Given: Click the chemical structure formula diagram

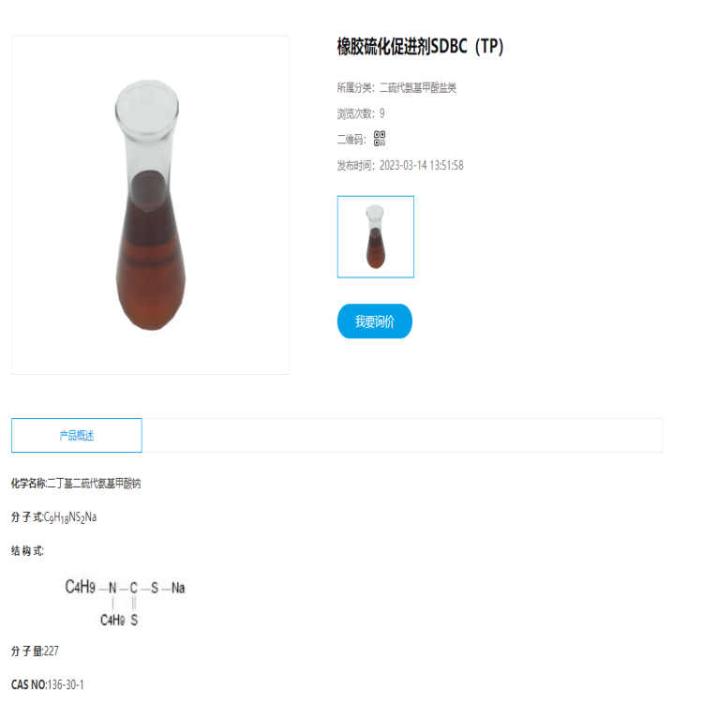Looking at the screenshot, I should point(125,599).
